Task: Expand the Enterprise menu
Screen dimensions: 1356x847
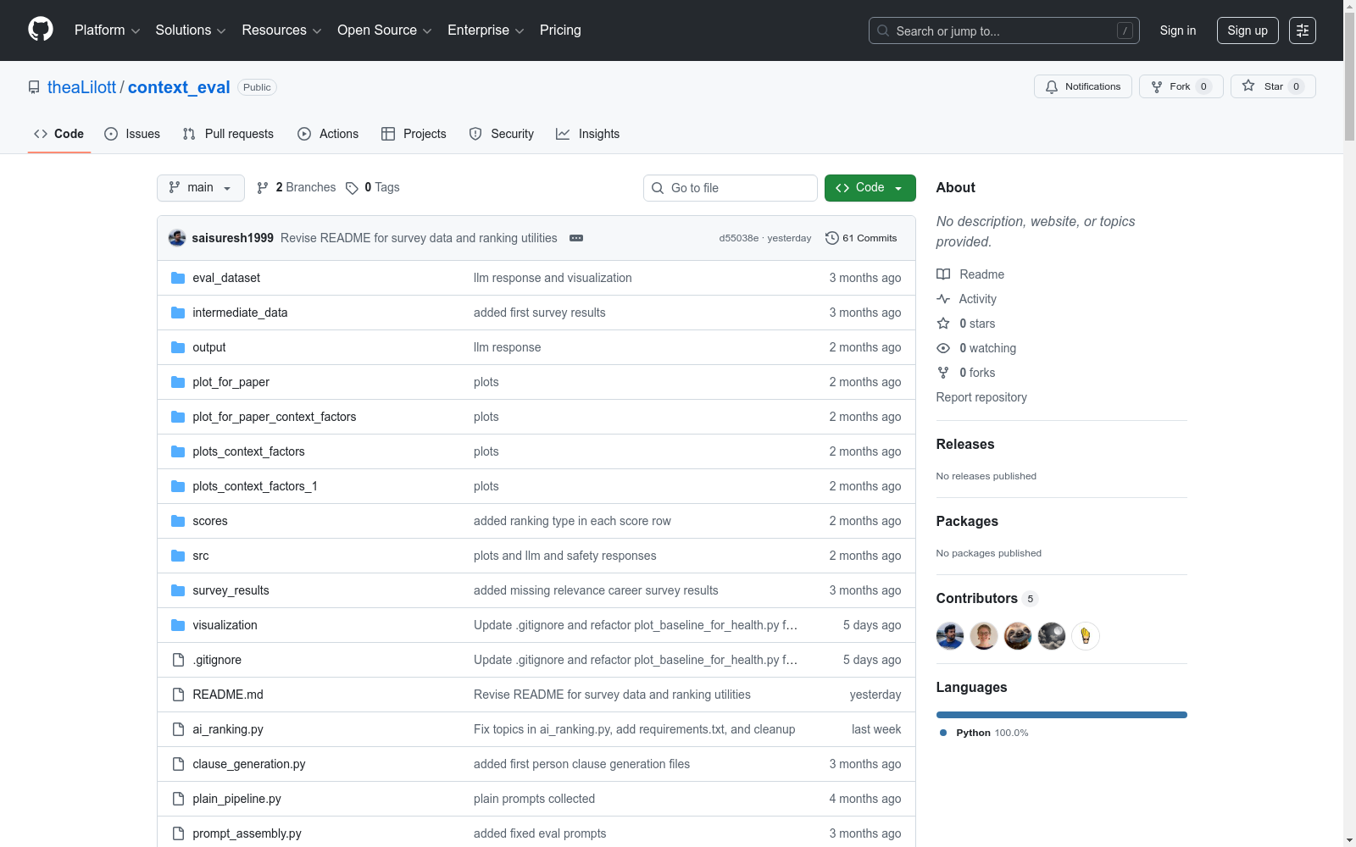Action: pyautogui.click(x=486, y=30)
